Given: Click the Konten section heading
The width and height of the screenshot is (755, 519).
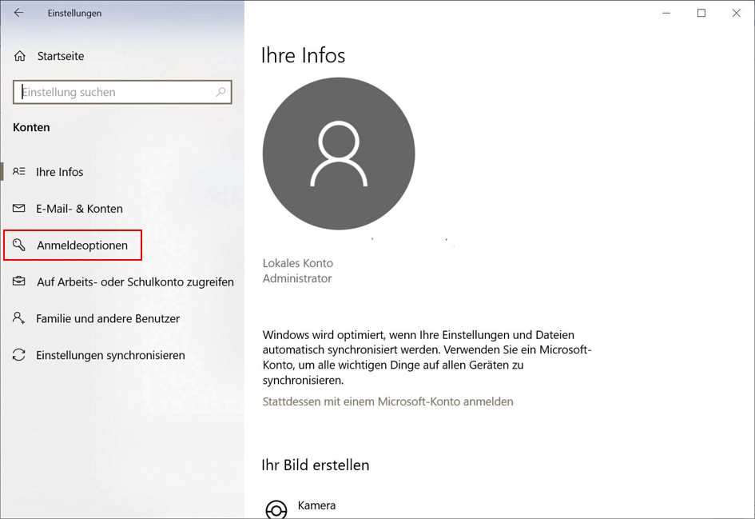Looking at the screenshot, I should click(31, 127).
